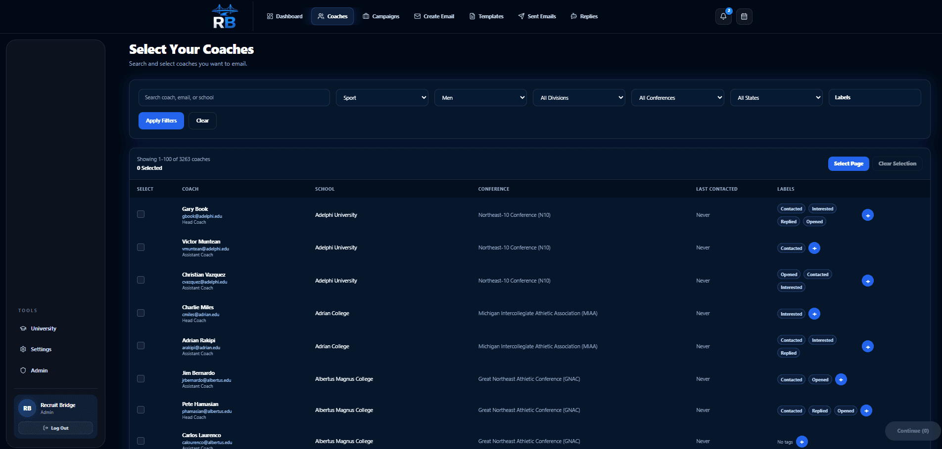Click Adrian College in Charlie Miles row

pos(332,313)
